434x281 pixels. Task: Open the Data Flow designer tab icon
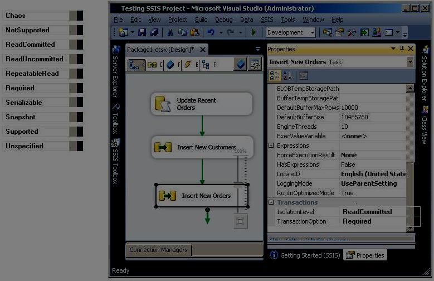[152, 65]
